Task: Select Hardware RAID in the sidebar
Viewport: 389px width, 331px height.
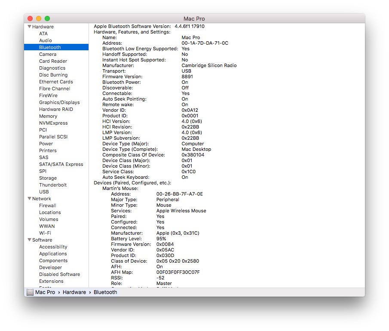Action: click(x=56, y=109)
